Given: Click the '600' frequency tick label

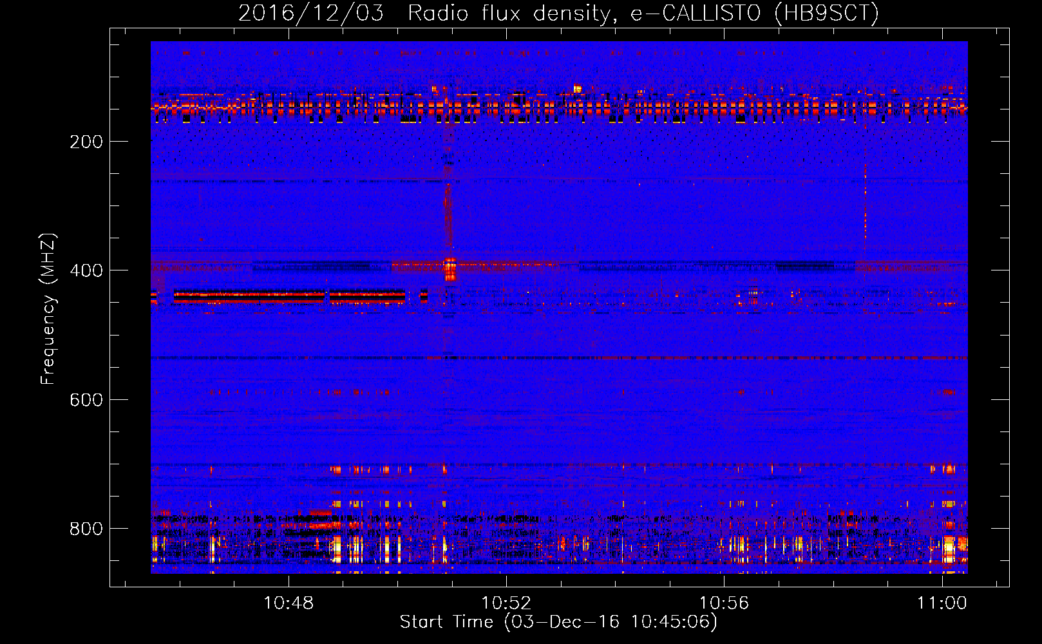Looking at the screenshot, I should tap(86, 400).
